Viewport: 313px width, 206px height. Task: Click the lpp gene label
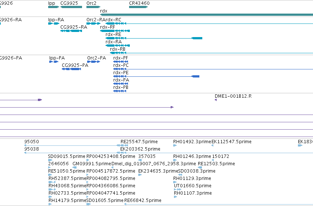51,3
